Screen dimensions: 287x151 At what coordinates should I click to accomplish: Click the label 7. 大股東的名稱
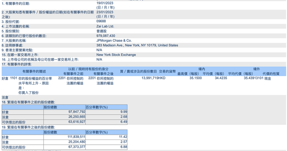(x=14, y=41)
